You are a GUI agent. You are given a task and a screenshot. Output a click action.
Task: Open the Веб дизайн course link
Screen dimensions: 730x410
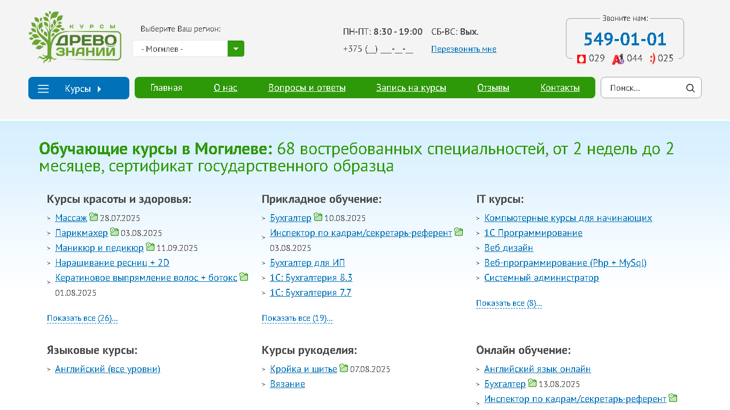coord(509,248)
